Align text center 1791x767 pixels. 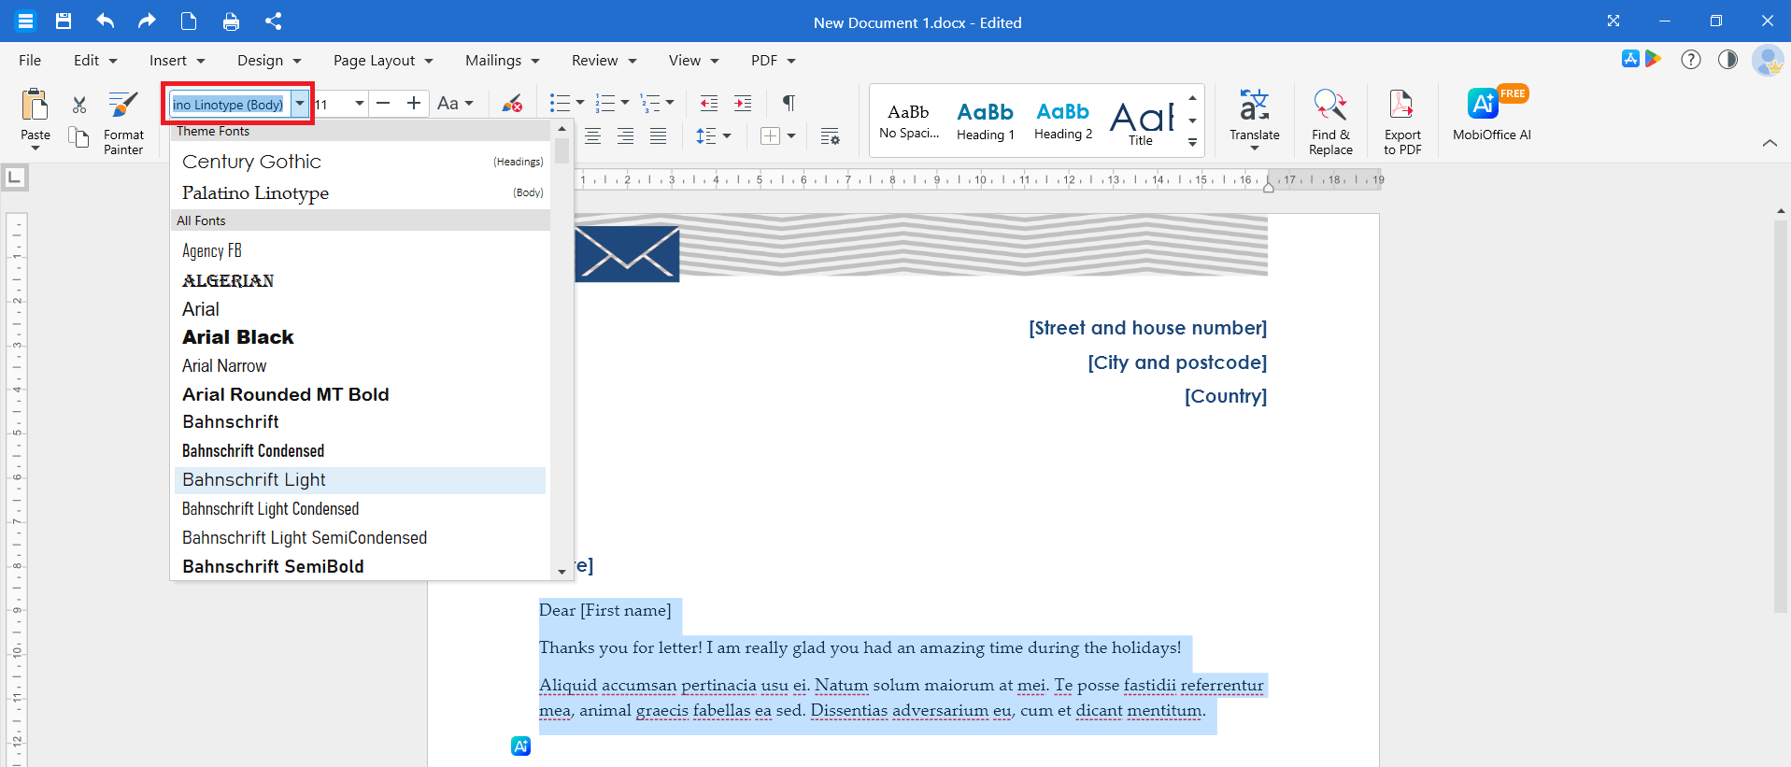point(592,136)
